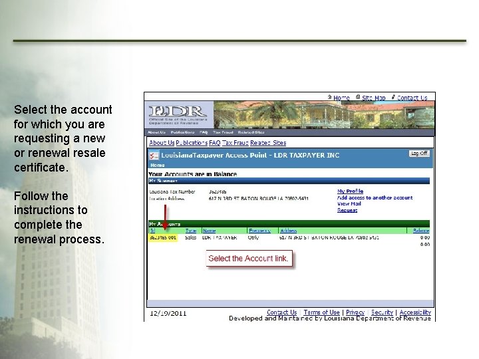Viewport: 479px width, 359px height.
Task: Open the Contact Us link in the header
Action: click(x=412, y=98)
